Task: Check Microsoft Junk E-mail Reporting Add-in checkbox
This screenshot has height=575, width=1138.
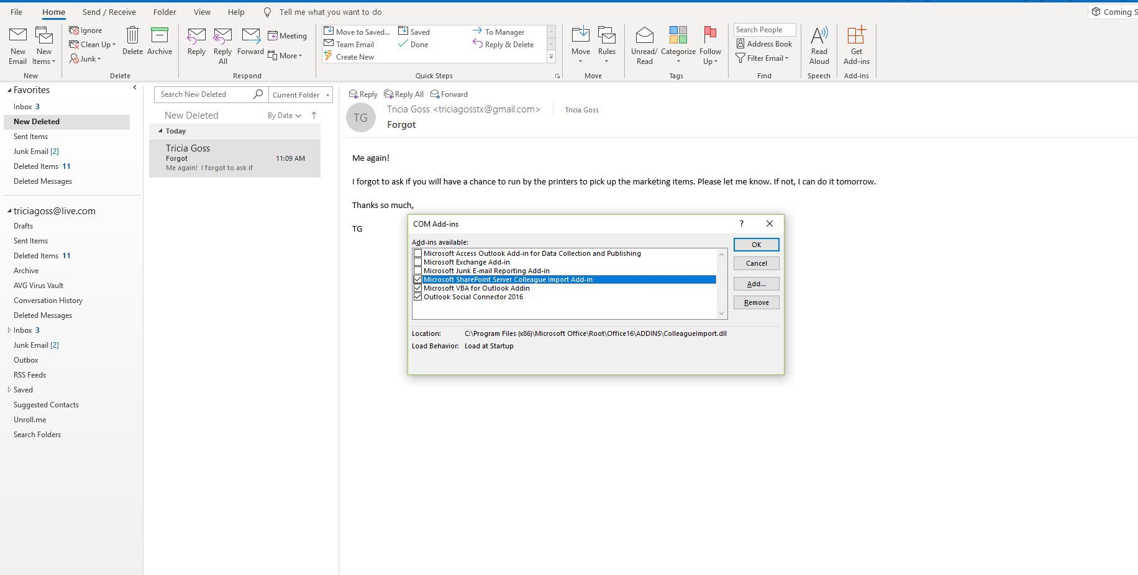Action: pos(417,271)
